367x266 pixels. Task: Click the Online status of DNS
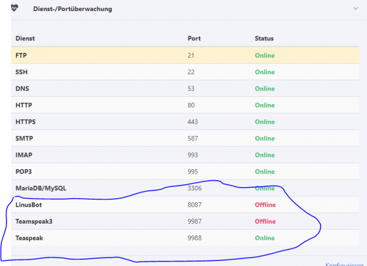265,89
